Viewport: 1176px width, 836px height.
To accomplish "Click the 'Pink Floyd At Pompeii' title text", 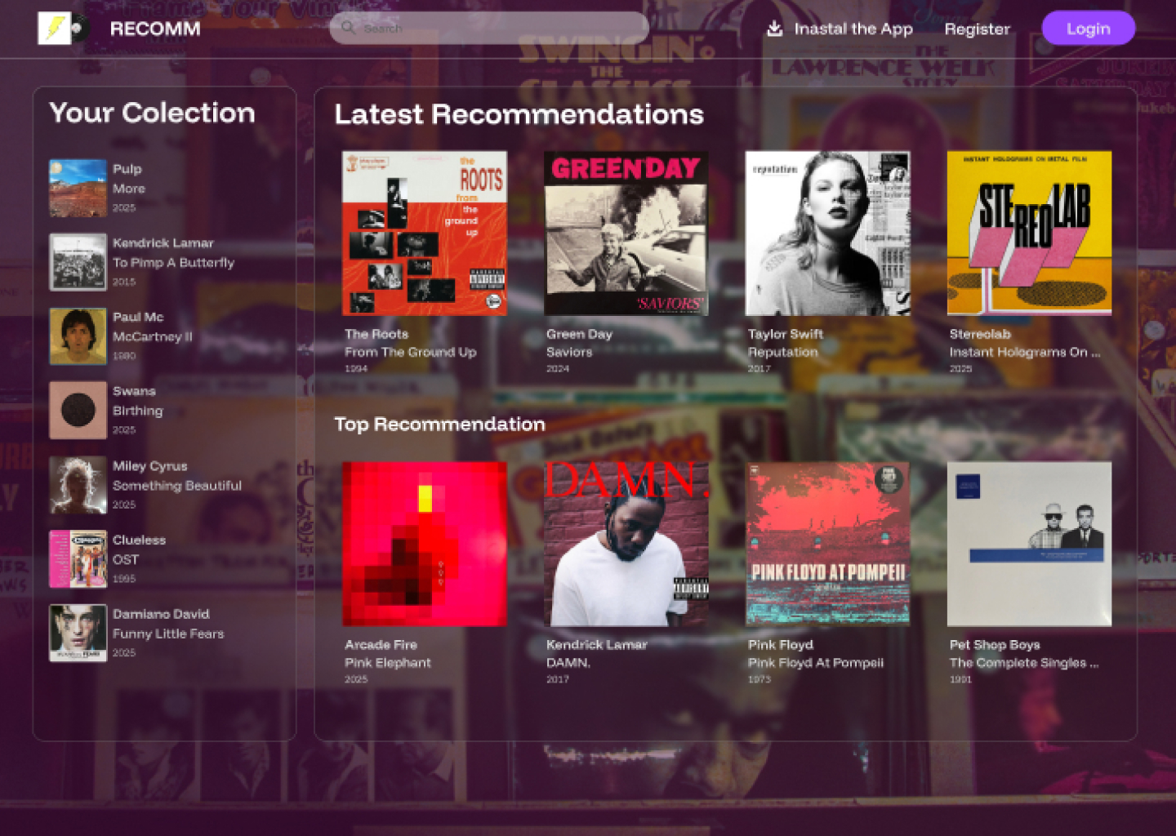I will (x=816, y=663).
